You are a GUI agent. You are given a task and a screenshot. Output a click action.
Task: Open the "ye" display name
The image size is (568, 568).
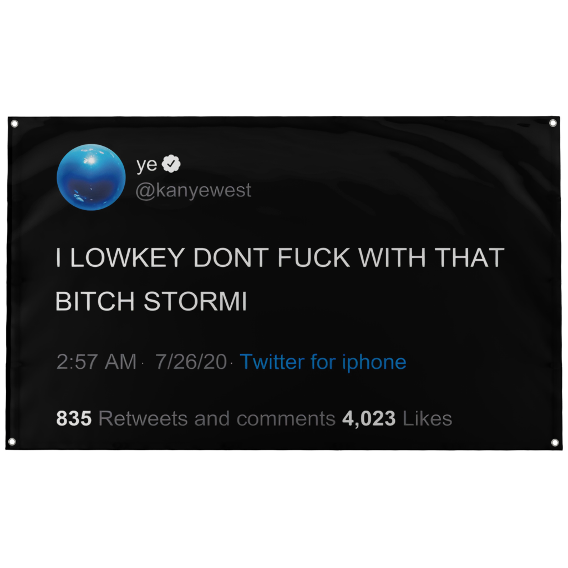(x=146, y=165)
